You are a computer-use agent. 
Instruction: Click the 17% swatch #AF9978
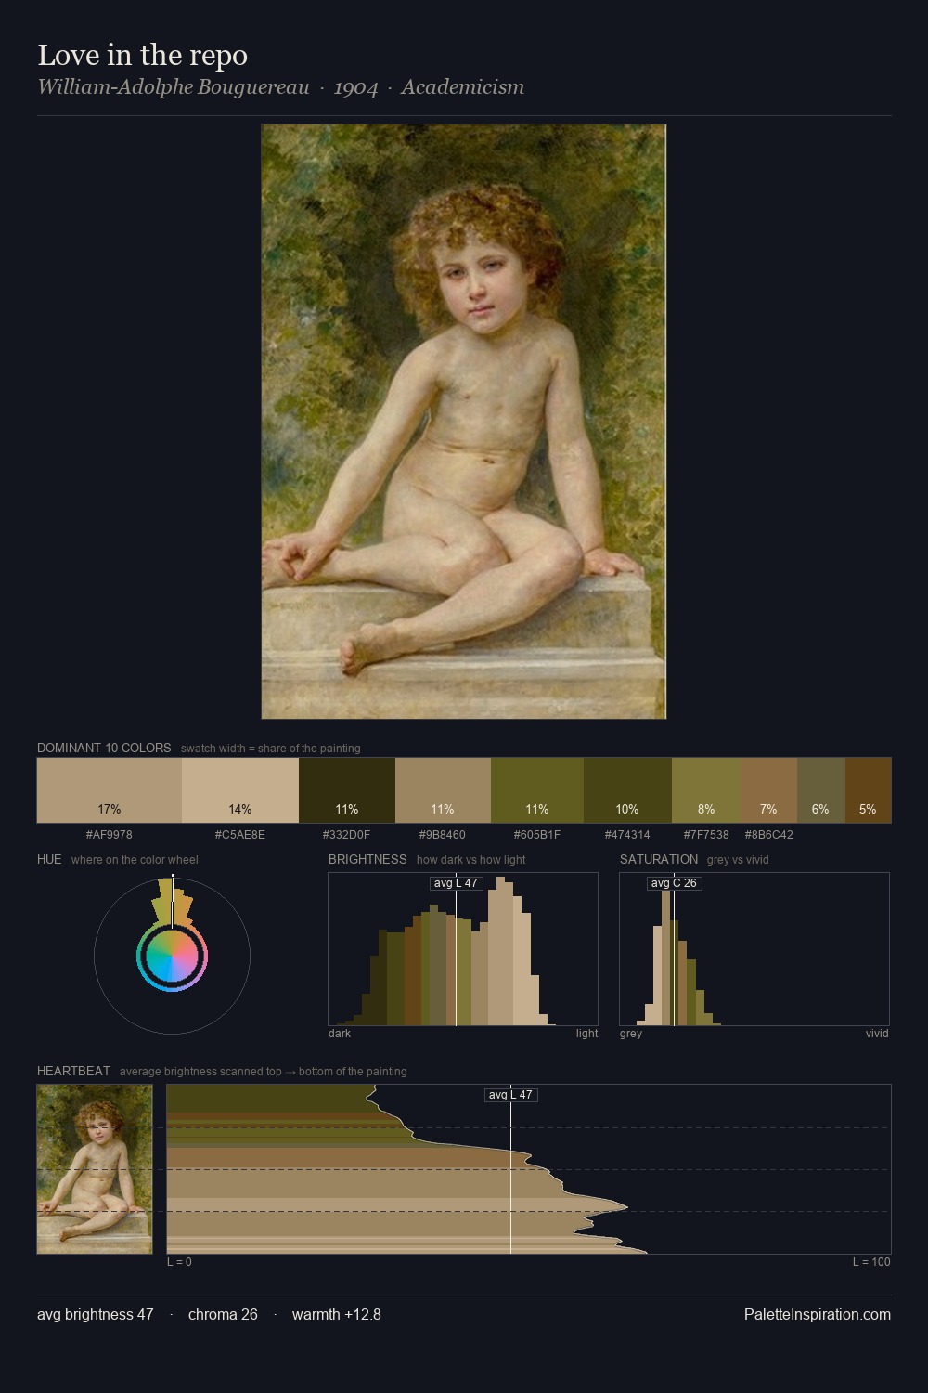(110, 790)
